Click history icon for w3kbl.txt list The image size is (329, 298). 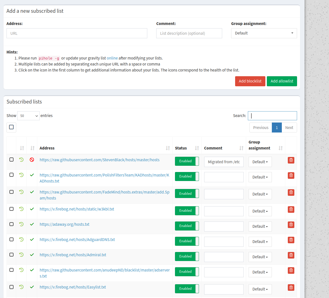pyautogui.click(x=21, y=209)
